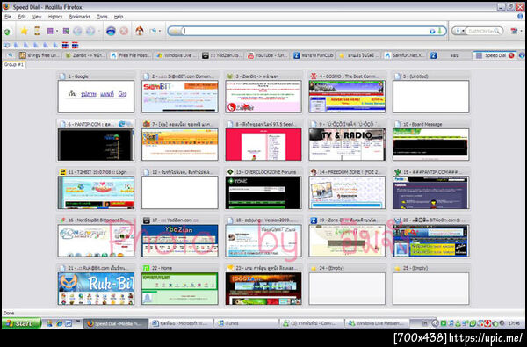527x347 pixels.
Task: Open speed dial 10 - Board Message thumbnail
Action: [430, 145]
